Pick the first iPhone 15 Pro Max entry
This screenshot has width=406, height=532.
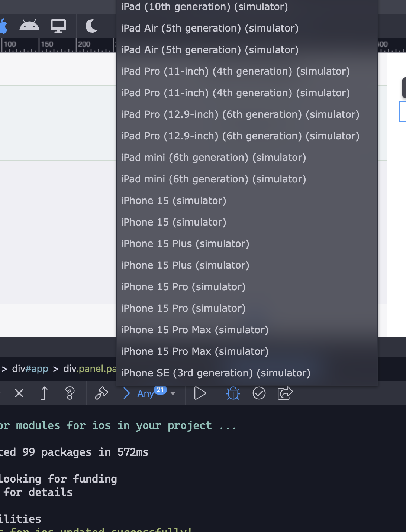247,330
